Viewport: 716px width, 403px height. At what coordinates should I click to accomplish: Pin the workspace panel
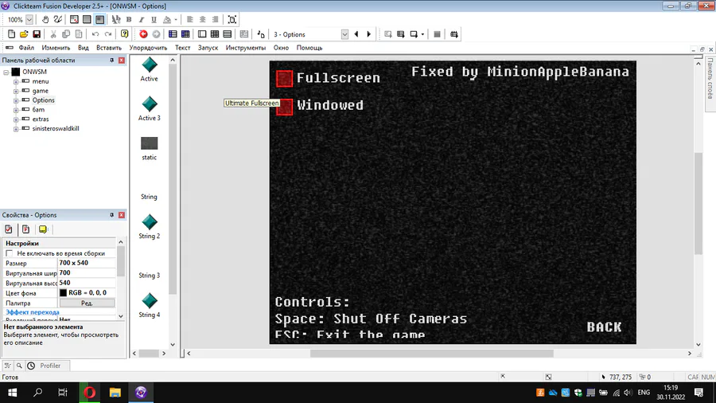[x=111, y=61]
